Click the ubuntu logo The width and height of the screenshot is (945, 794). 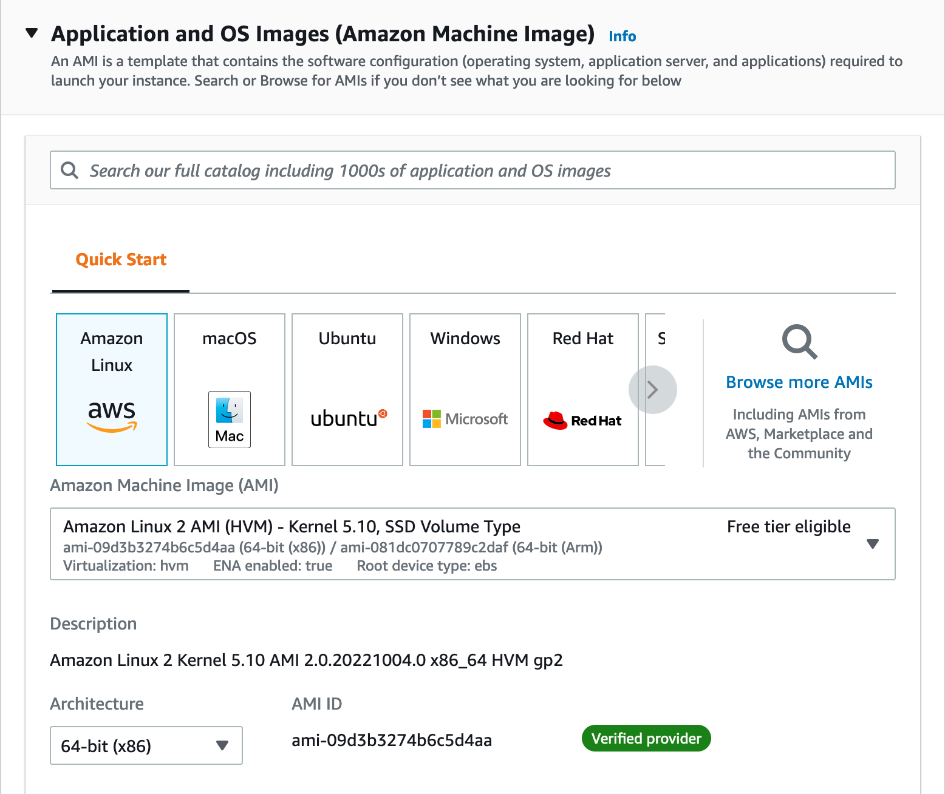click(x=349, y=418)
